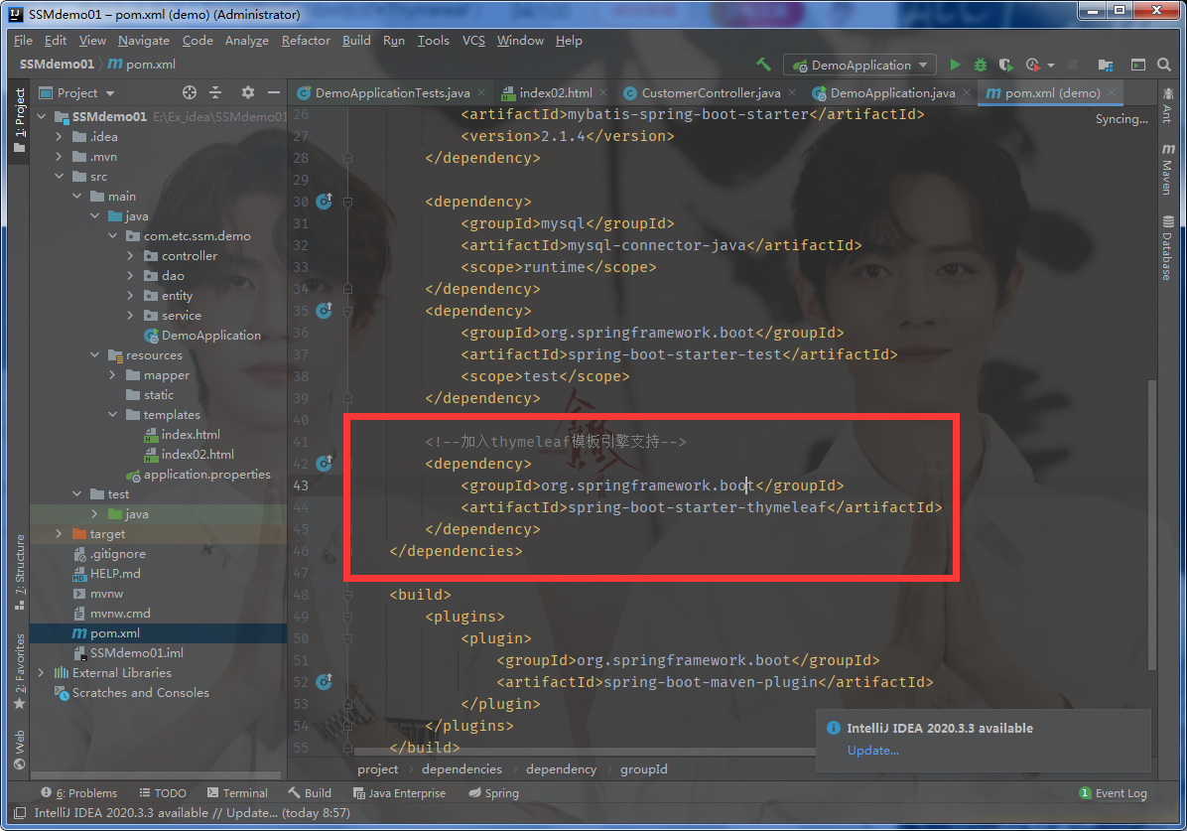Collapse the templates folder
The width and height of the screenshot is (1187, 831).
coord(112,414)
